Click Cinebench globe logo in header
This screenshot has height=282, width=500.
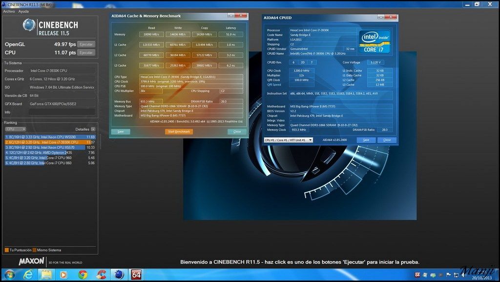(x=29, y=25)
